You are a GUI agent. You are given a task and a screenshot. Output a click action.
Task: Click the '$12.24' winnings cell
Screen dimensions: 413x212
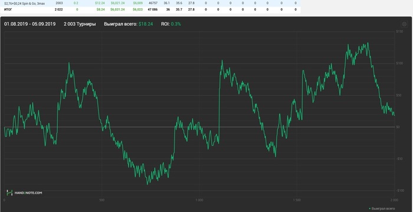[99, 3]
